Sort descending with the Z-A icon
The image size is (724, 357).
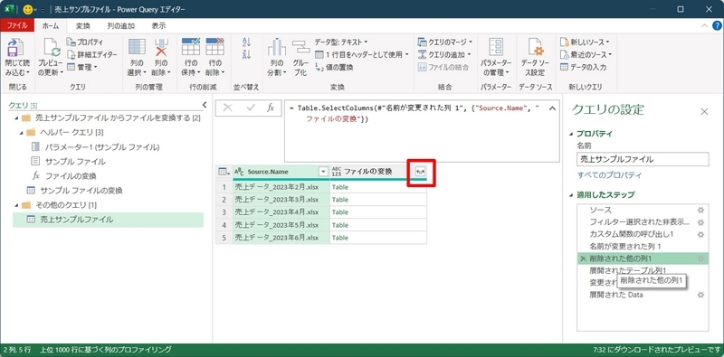coord(246,54)
